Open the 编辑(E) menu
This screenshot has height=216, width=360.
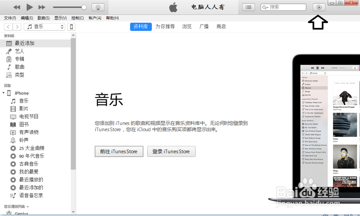click(x=27, y=18)
